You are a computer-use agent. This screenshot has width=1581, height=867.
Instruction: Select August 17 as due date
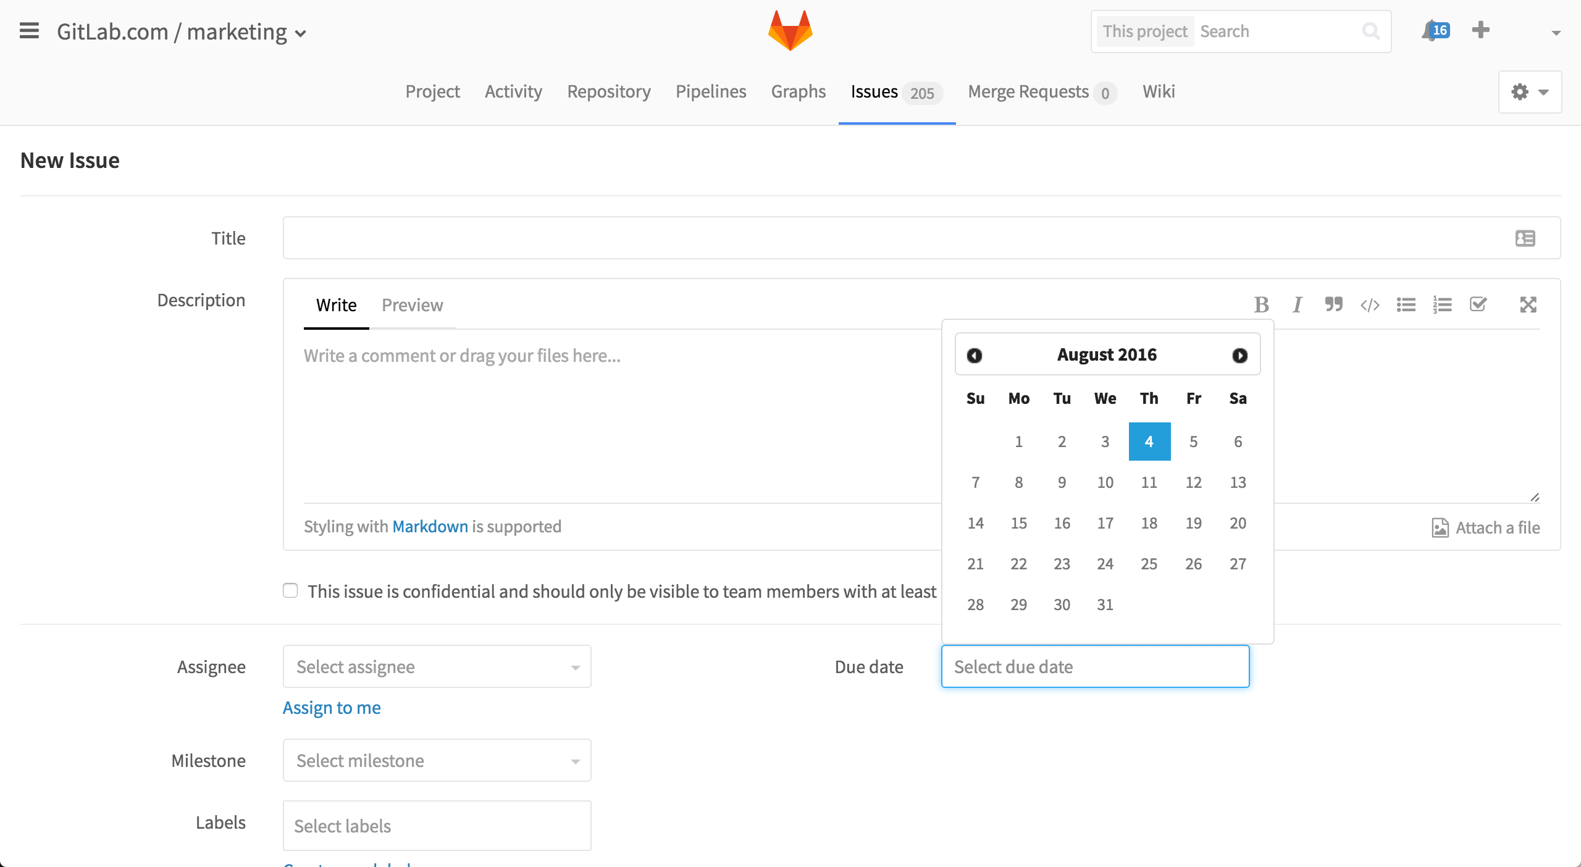(x=1105, y=523)
